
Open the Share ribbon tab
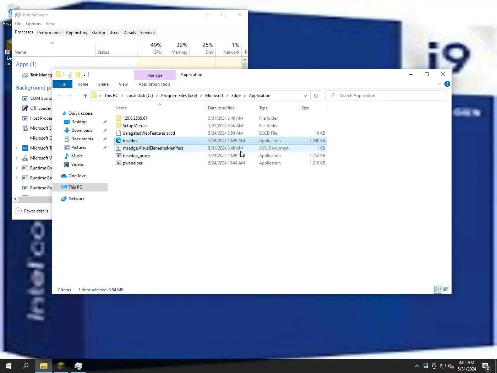(103, 84)
